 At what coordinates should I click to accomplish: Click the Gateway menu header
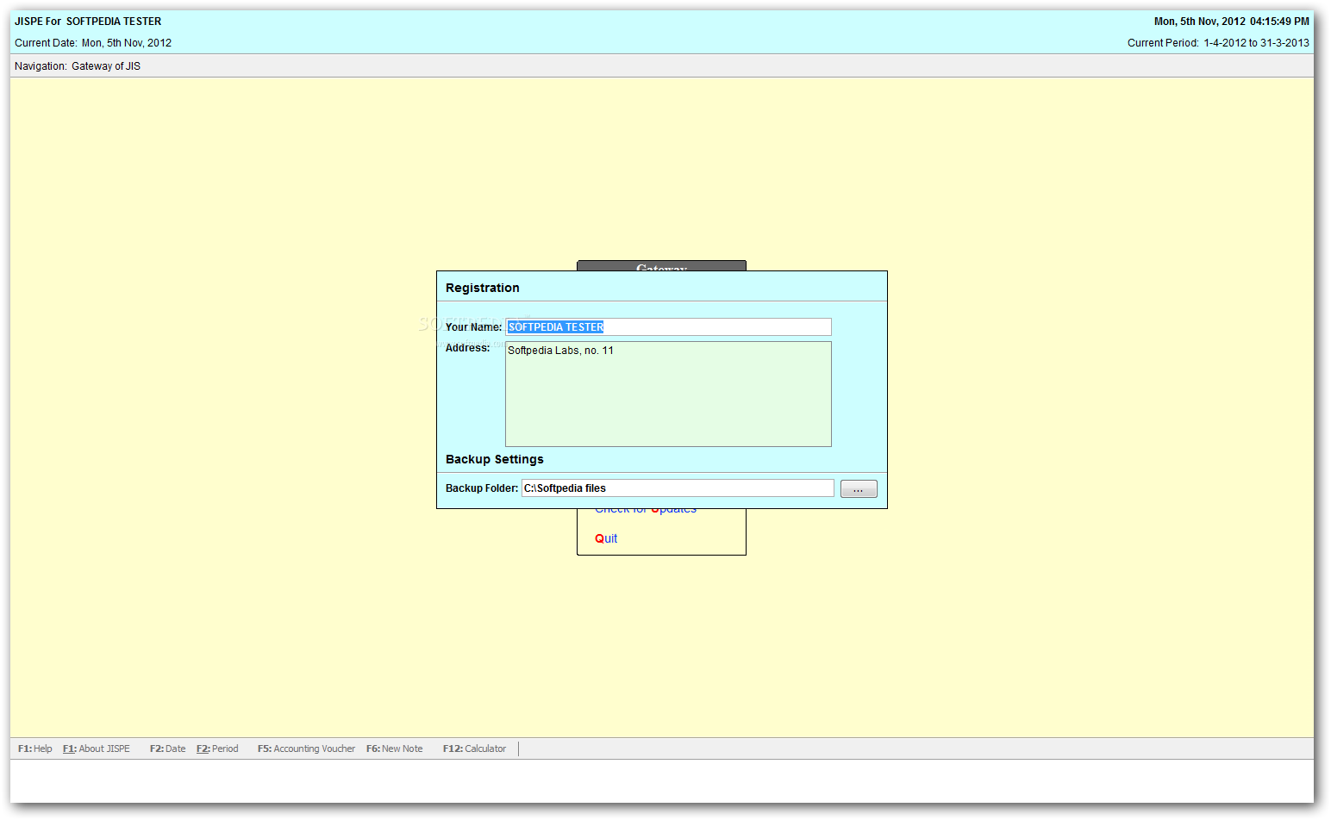(x=661, y=266)
